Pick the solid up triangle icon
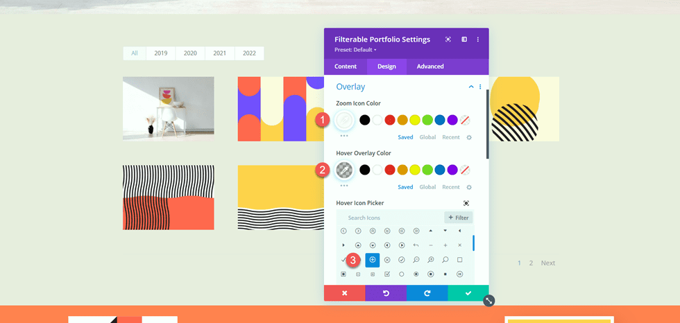 [431, 231]
